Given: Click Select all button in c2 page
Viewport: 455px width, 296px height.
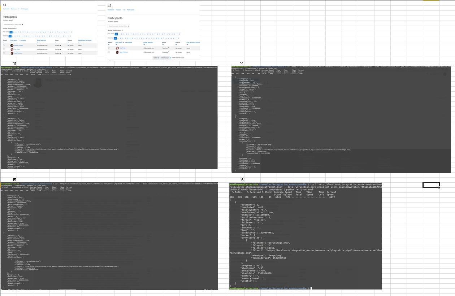Looking at the screenshot, I should 156,58.
